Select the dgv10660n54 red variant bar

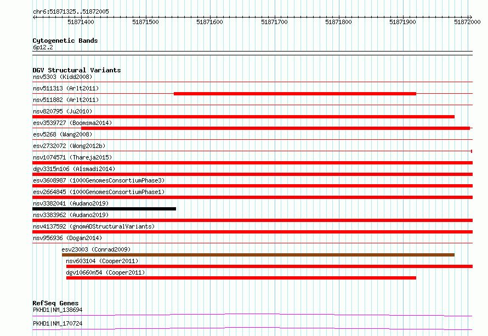click(x=241, y=278)
